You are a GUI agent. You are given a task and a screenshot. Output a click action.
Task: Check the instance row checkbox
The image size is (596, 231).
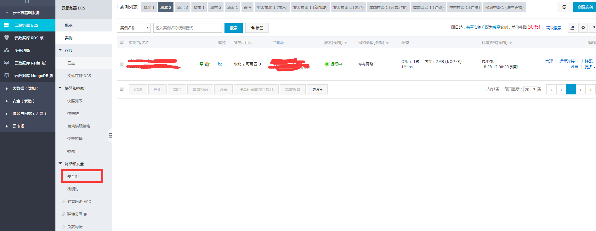click(x=122, y=64)
